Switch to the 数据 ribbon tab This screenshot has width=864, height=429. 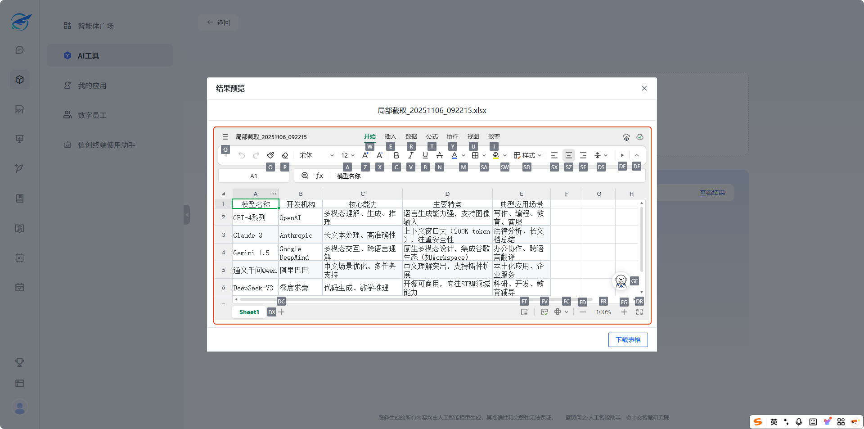tap(411, 136)
